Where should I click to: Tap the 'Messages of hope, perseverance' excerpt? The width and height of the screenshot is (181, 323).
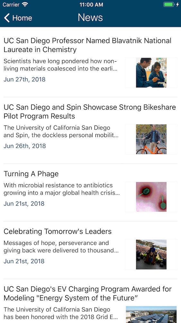tap(61, 247)
